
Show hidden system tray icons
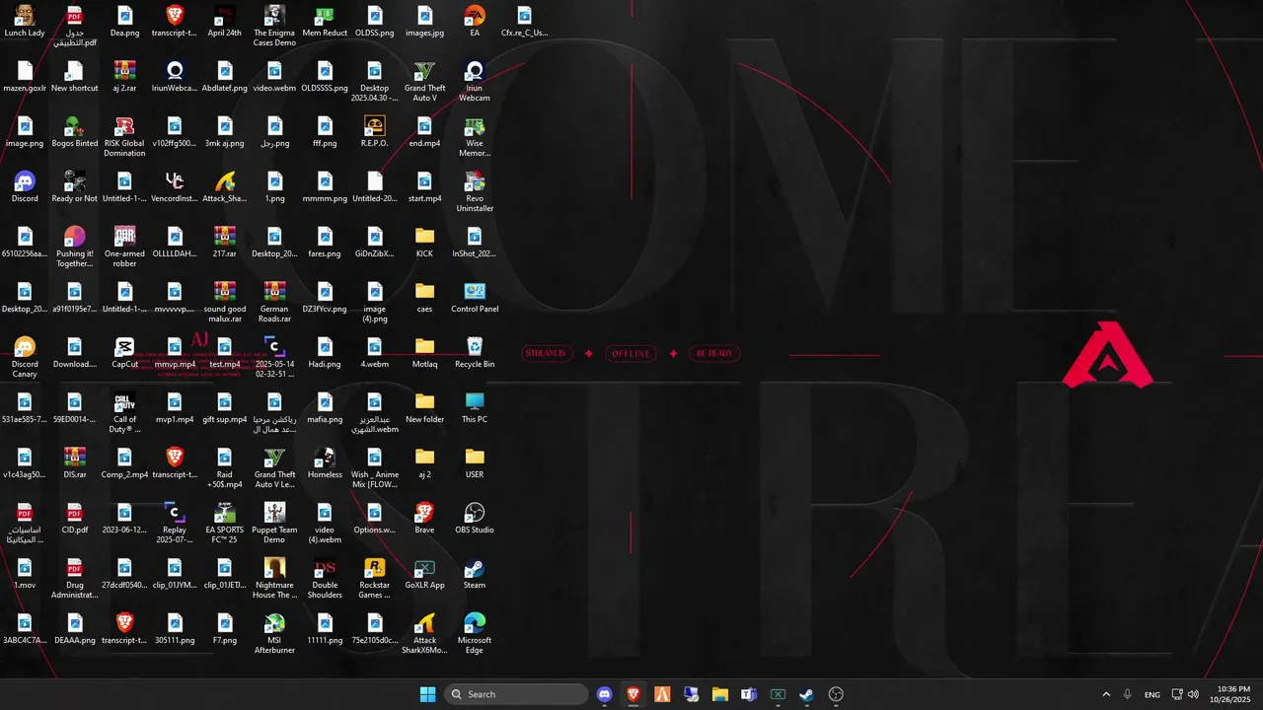click(1106, 694)
